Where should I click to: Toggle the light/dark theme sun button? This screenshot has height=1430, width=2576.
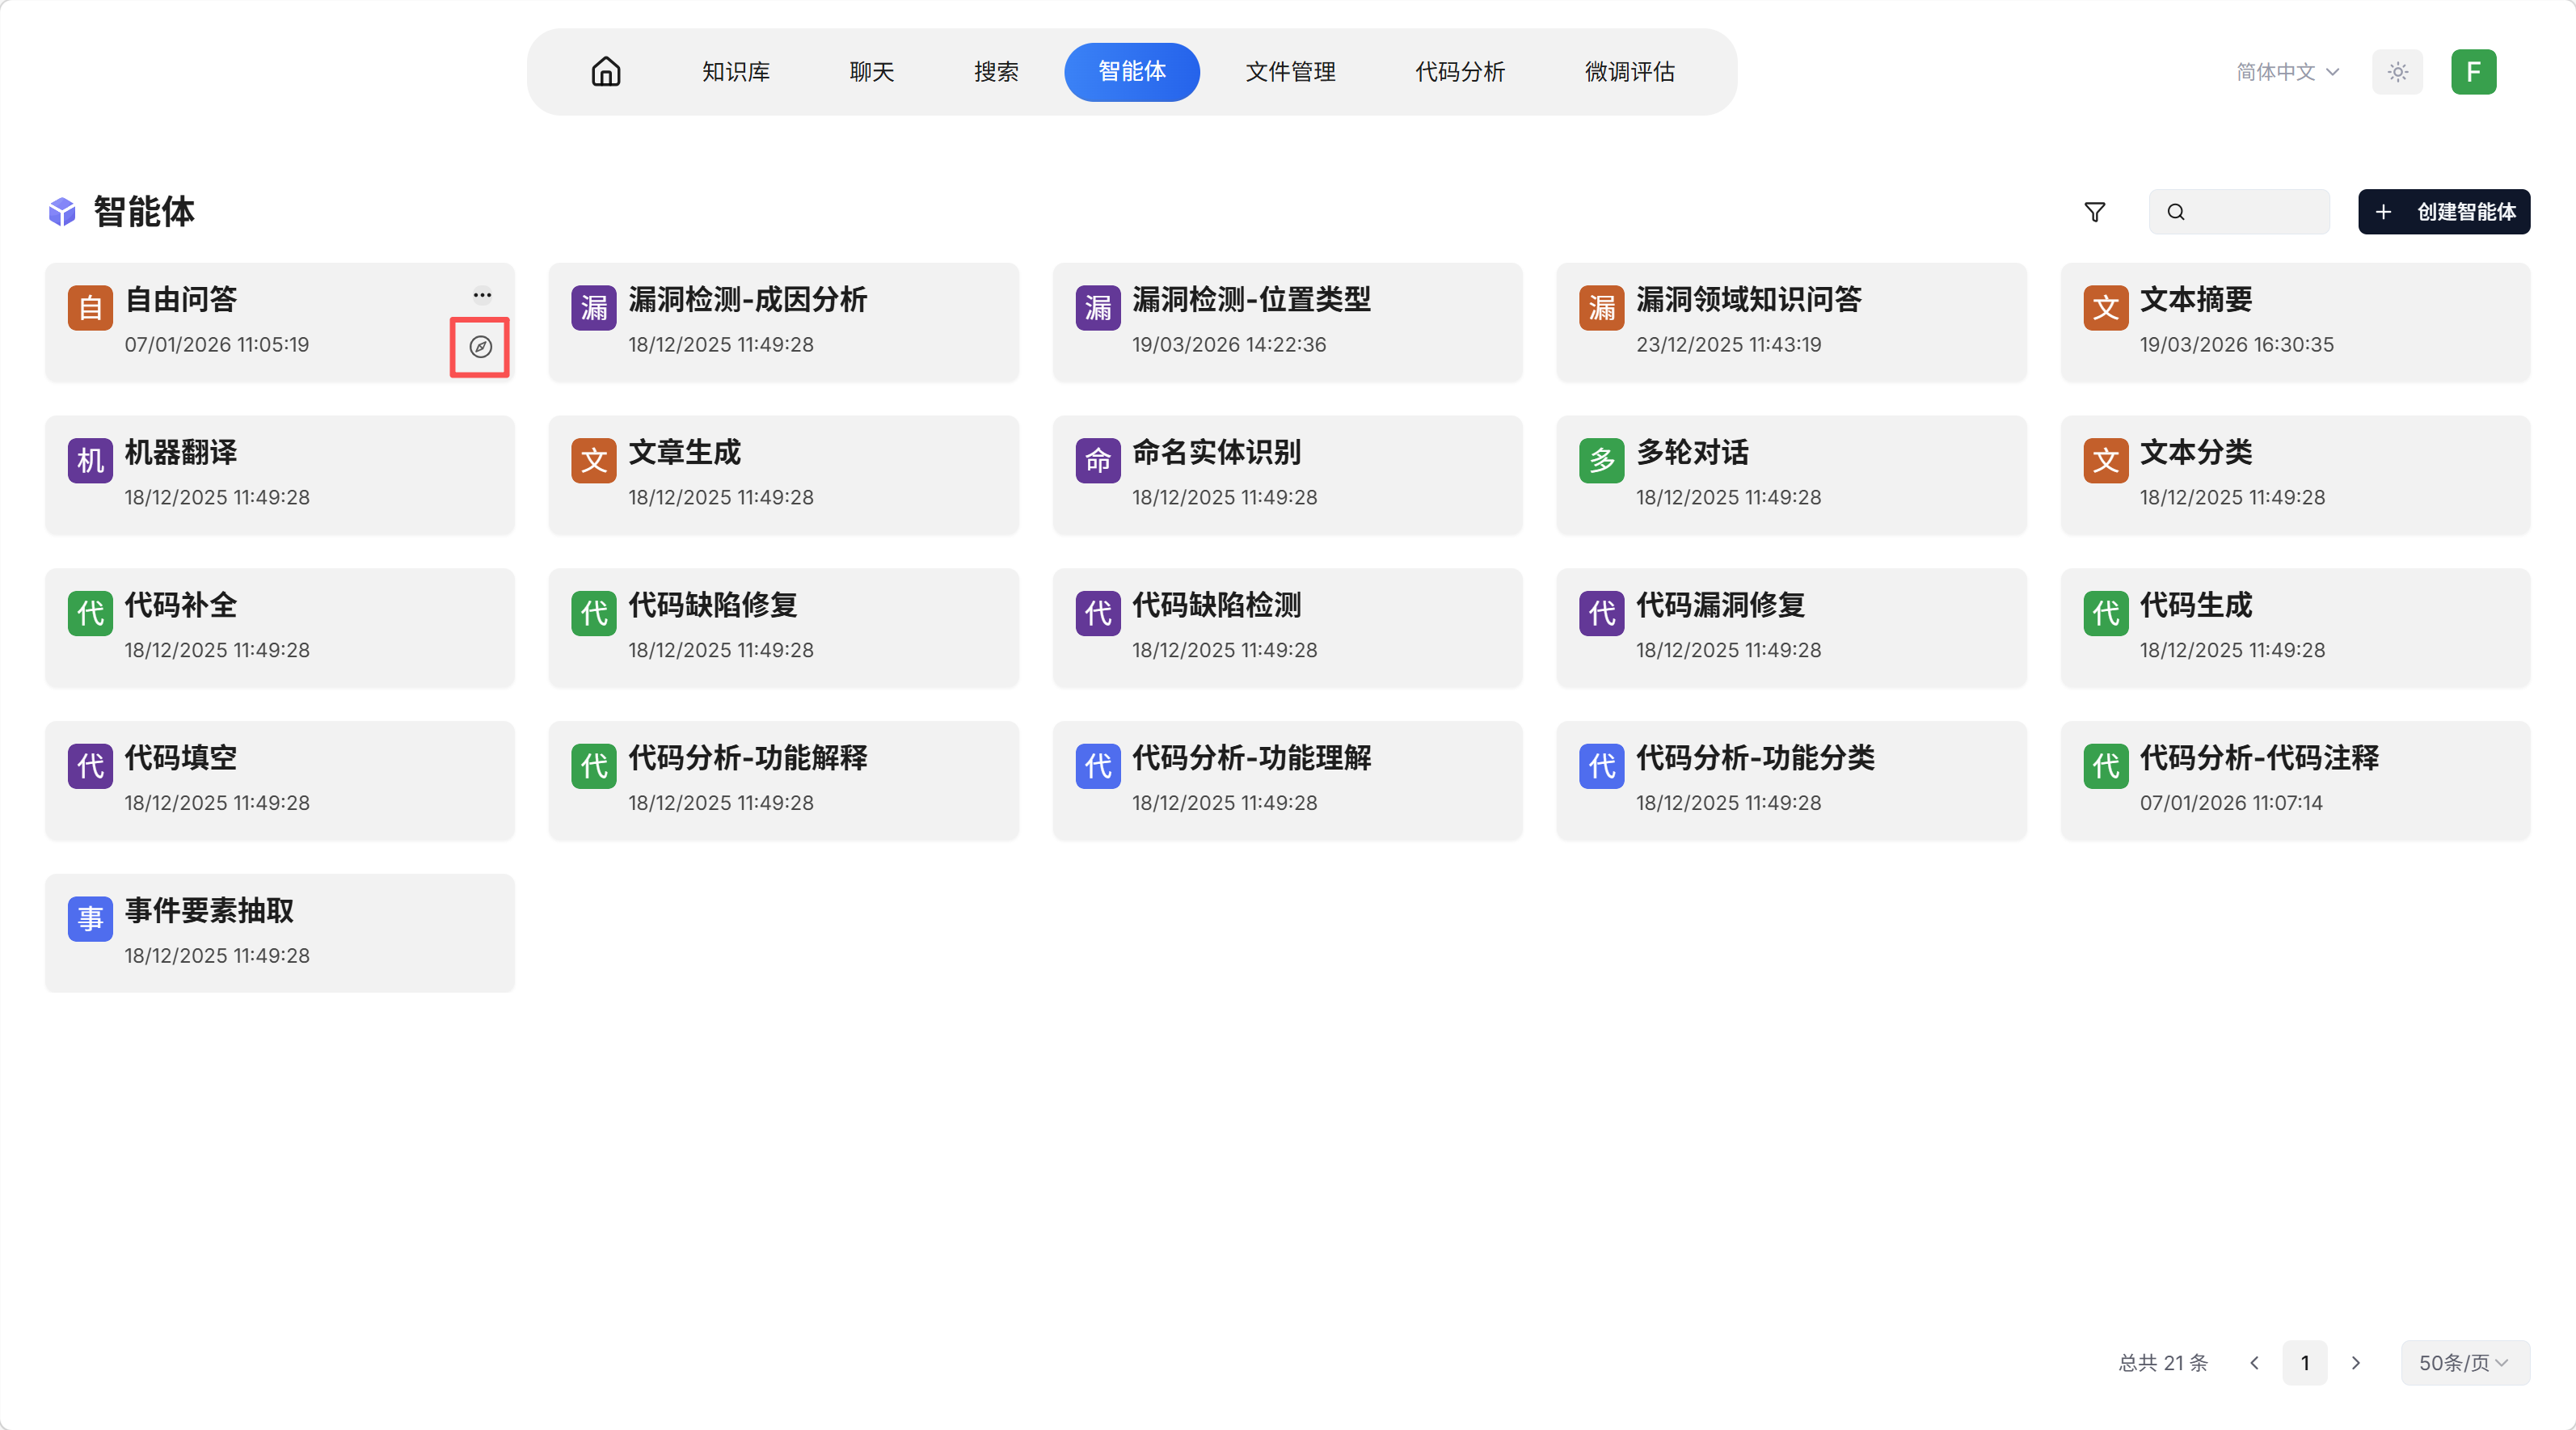2397,72
